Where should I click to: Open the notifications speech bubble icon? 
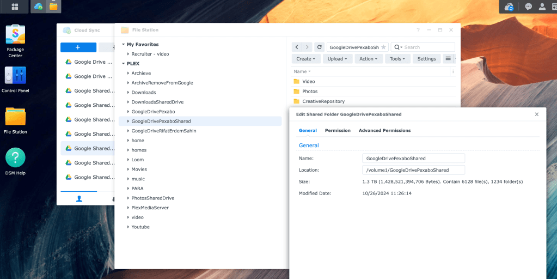529,7
